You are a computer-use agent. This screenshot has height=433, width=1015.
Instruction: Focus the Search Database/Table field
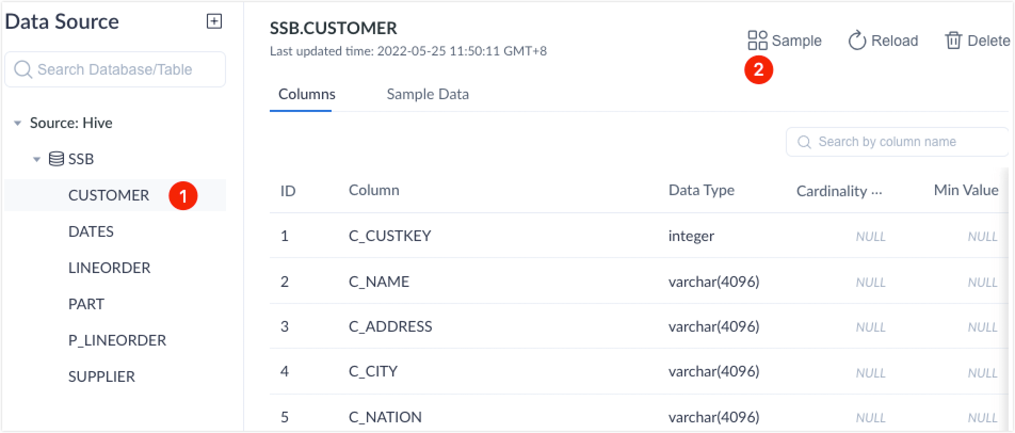click(123, 69)
